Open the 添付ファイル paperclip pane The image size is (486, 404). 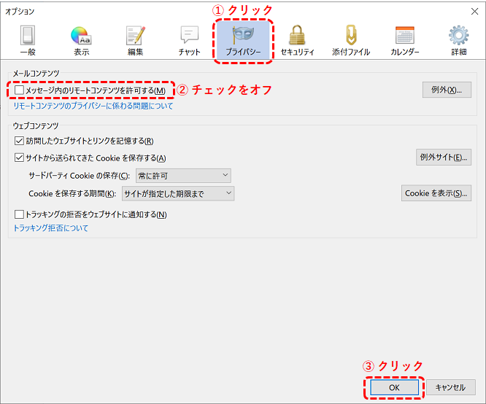click(x=351, y=41)
